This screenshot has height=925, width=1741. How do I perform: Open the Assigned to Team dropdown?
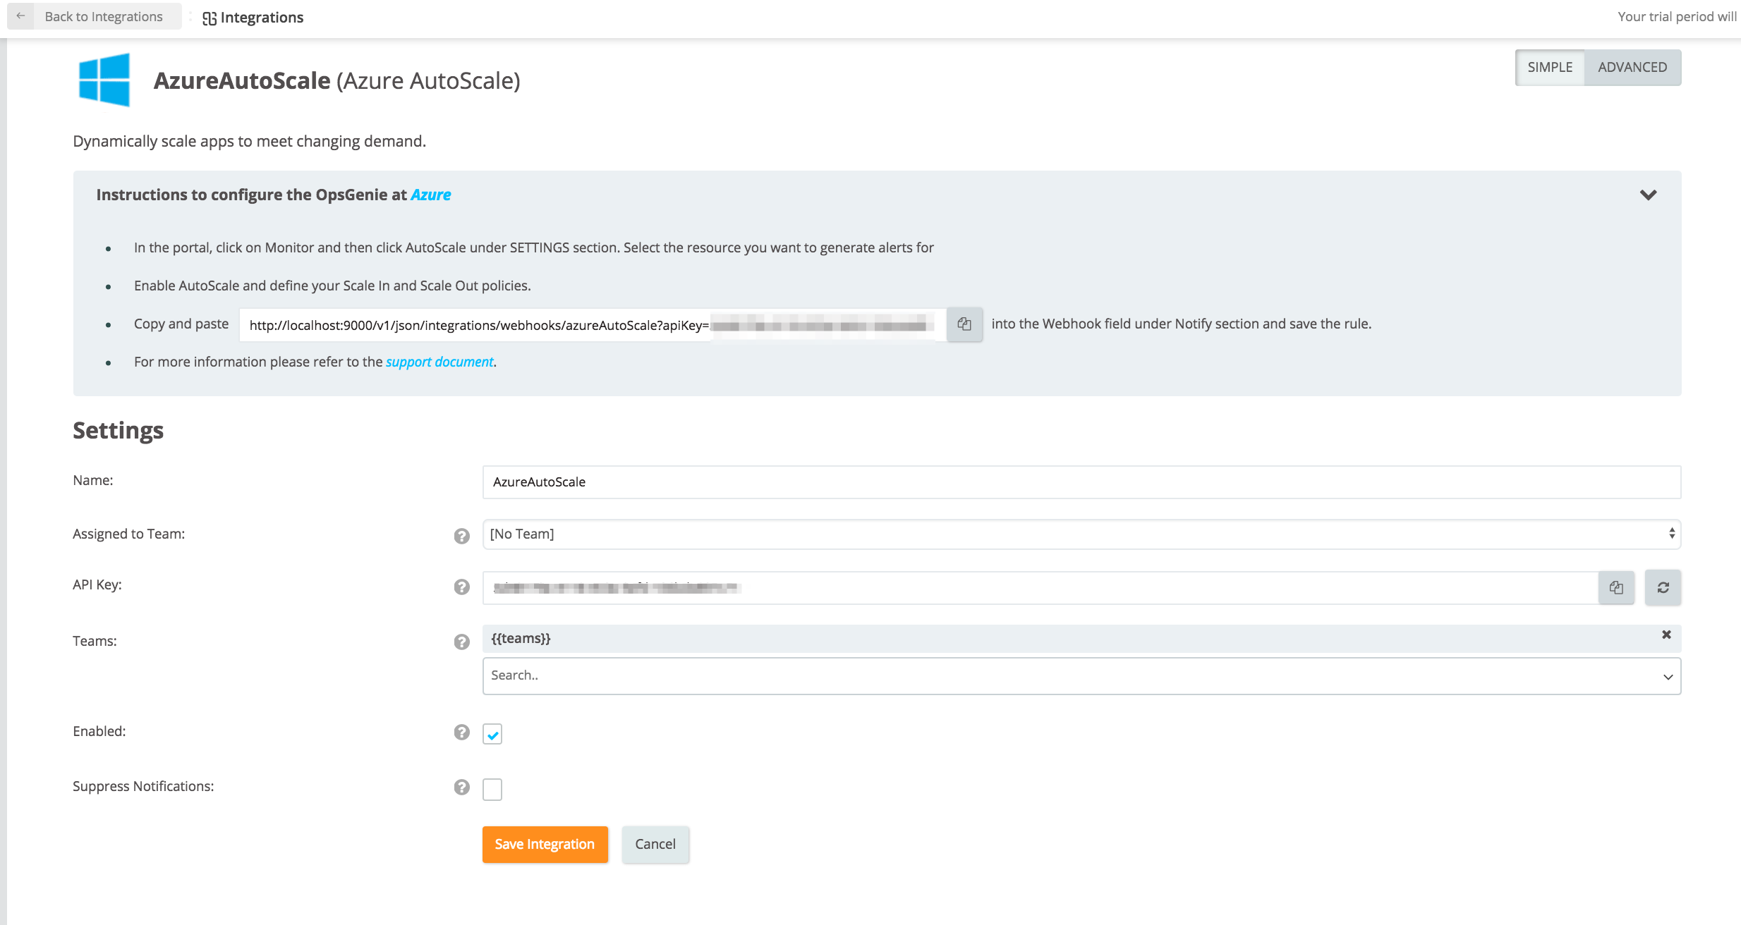coord(1081,534)
